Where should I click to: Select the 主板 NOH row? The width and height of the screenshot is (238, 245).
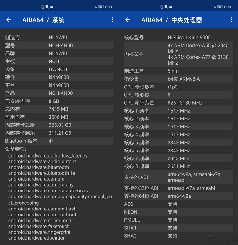pos(59,61)
